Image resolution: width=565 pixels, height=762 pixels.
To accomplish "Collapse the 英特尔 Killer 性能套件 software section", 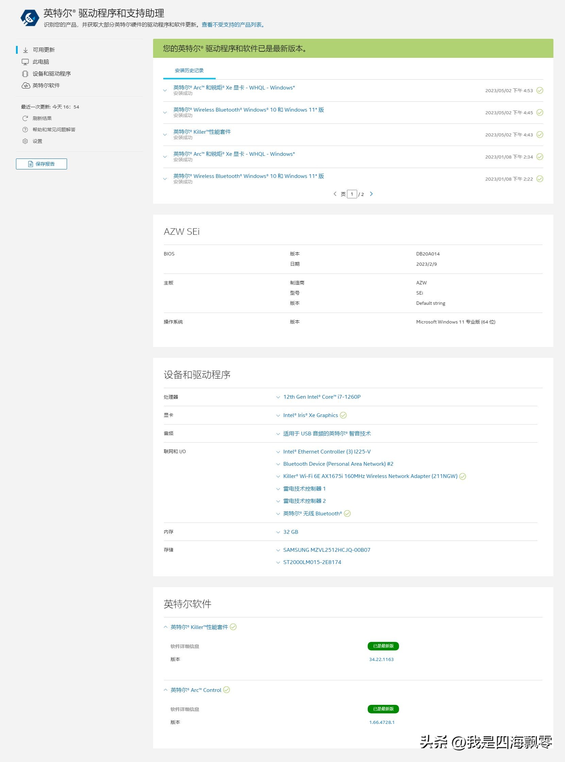I will click(166, 627).
